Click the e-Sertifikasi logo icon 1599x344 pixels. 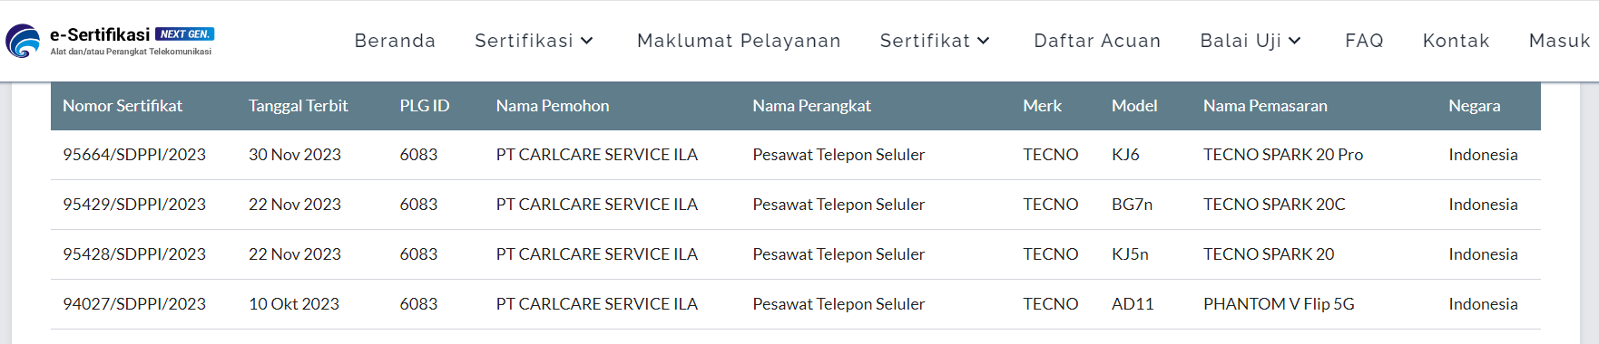(x=23, y=41)
